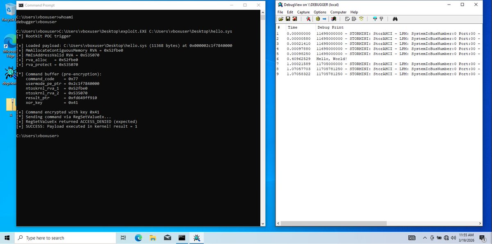Click the DebugView taskbar button

click(197, 238)
